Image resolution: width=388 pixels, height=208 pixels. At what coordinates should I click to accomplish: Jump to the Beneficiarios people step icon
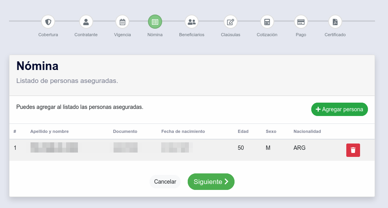[192, 22]
